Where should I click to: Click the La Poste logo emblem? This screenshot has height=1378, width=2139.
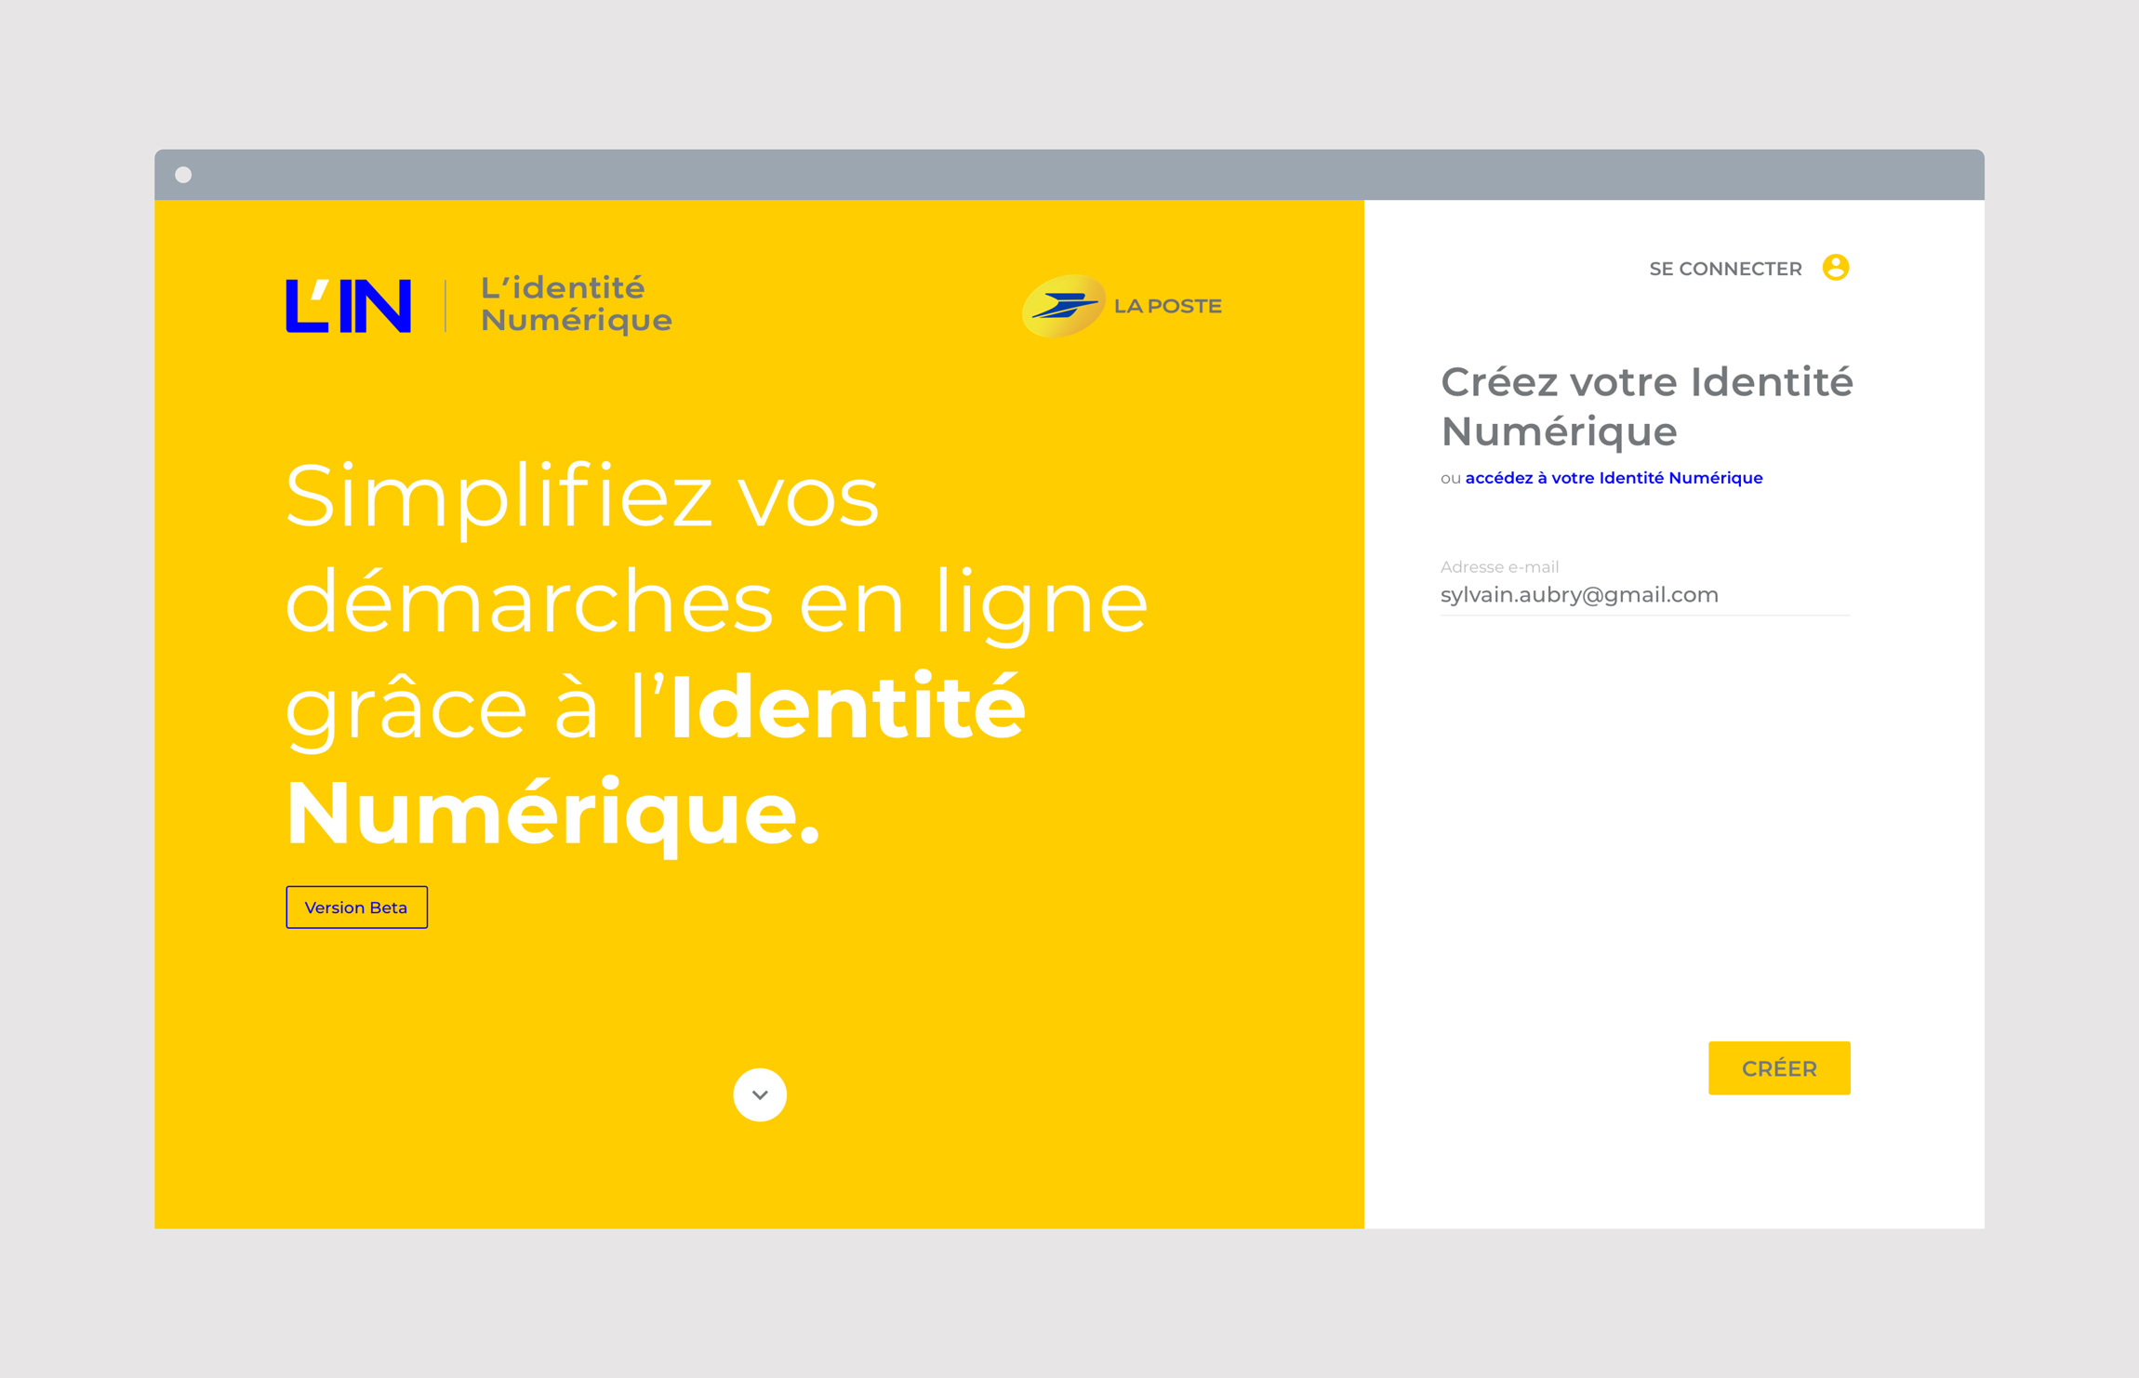(x=1064, y=306)
